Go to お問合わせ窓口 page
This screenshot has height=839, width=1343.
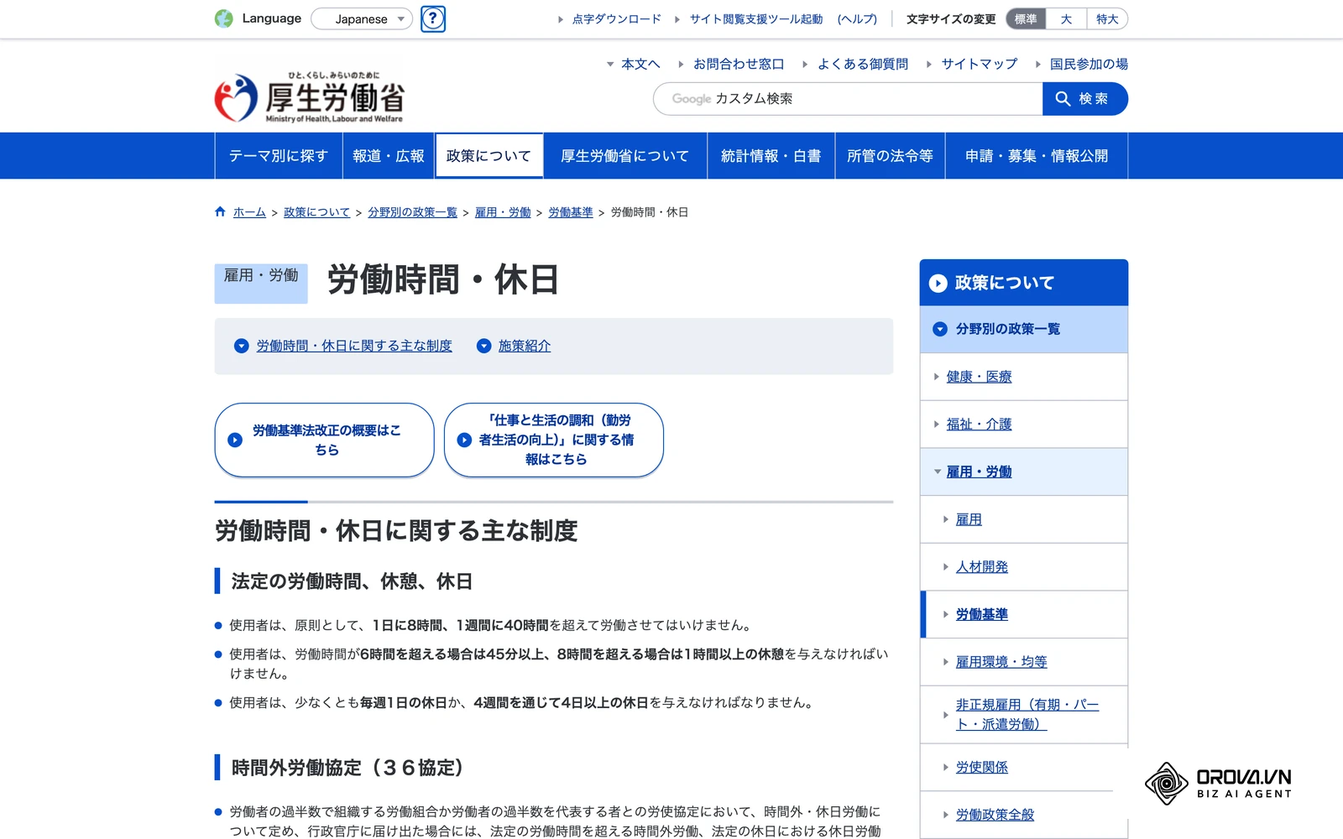click(x=739, y=64)
